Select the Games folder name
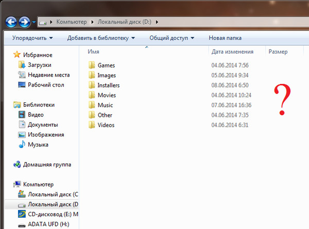Viewport: 309px width, 229px height. 106,65
